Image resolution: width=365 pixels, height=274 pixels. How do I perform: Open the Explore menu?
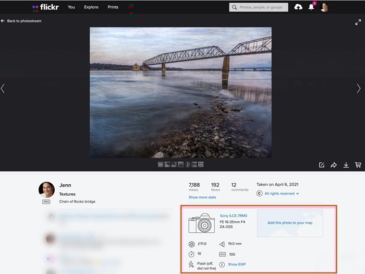tap(91, 7)
